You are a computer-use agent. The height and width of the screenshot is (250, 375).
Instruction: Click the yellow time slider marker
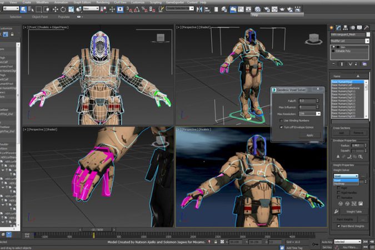pos(93,236)
